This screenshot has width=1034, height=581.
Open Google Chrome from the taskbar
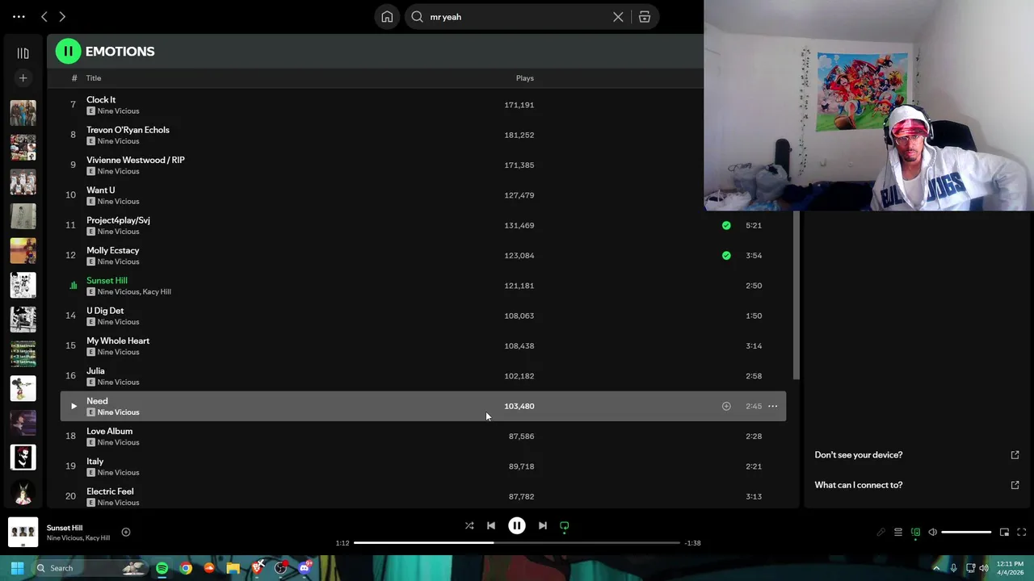186,568
